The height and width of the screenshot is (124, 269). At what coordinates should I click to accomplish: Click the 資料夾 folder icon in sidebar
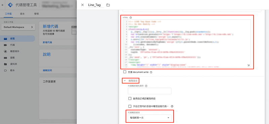[5, 64]
